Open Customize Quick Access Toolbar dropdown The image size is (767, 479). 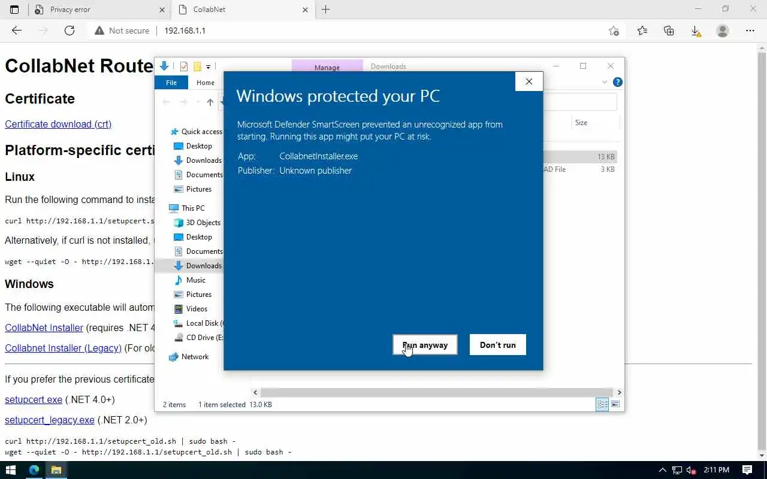tap(208, 66)
